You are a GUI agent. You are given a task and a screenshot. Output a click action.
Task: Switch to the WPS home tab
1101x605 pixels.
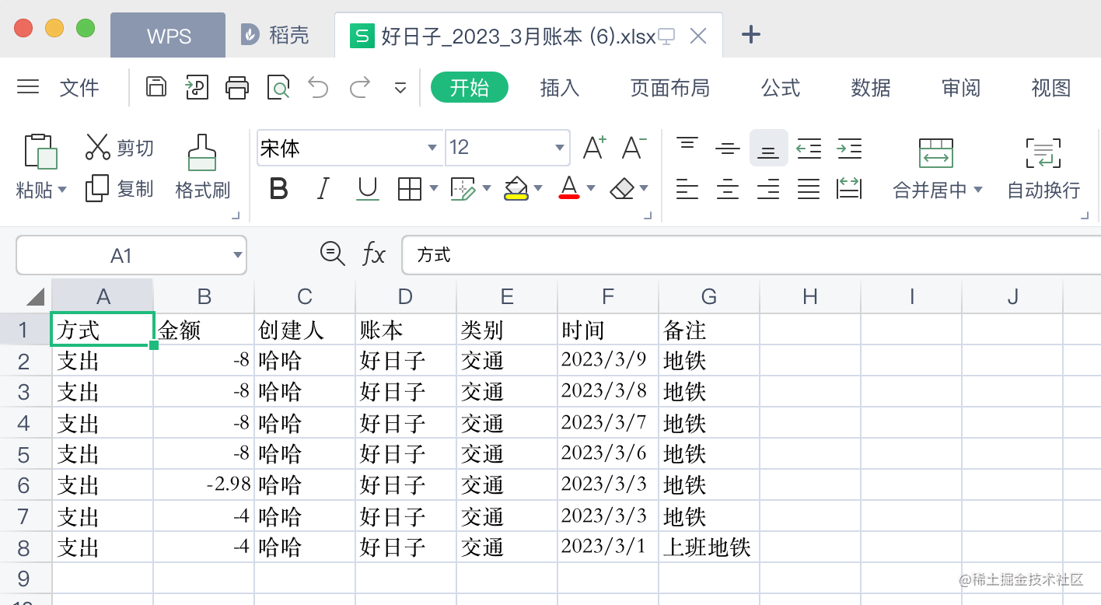pos(168,35)
